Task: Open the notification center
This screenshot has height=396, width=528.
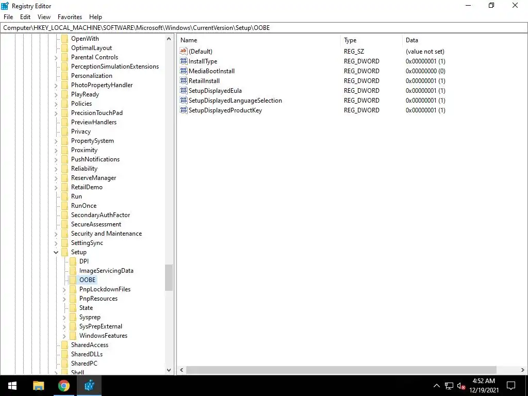Action: pos(511,386)
